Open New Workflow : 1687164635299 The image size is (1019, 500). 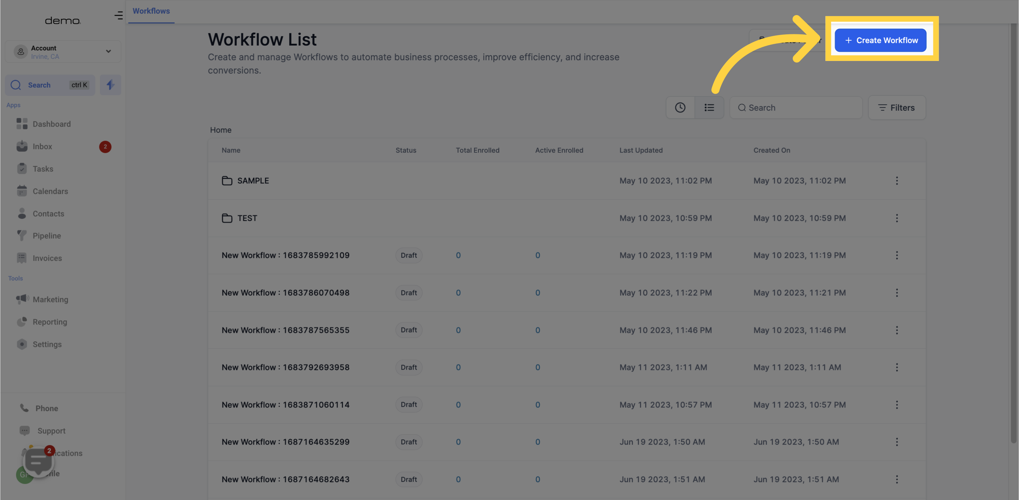285,442
